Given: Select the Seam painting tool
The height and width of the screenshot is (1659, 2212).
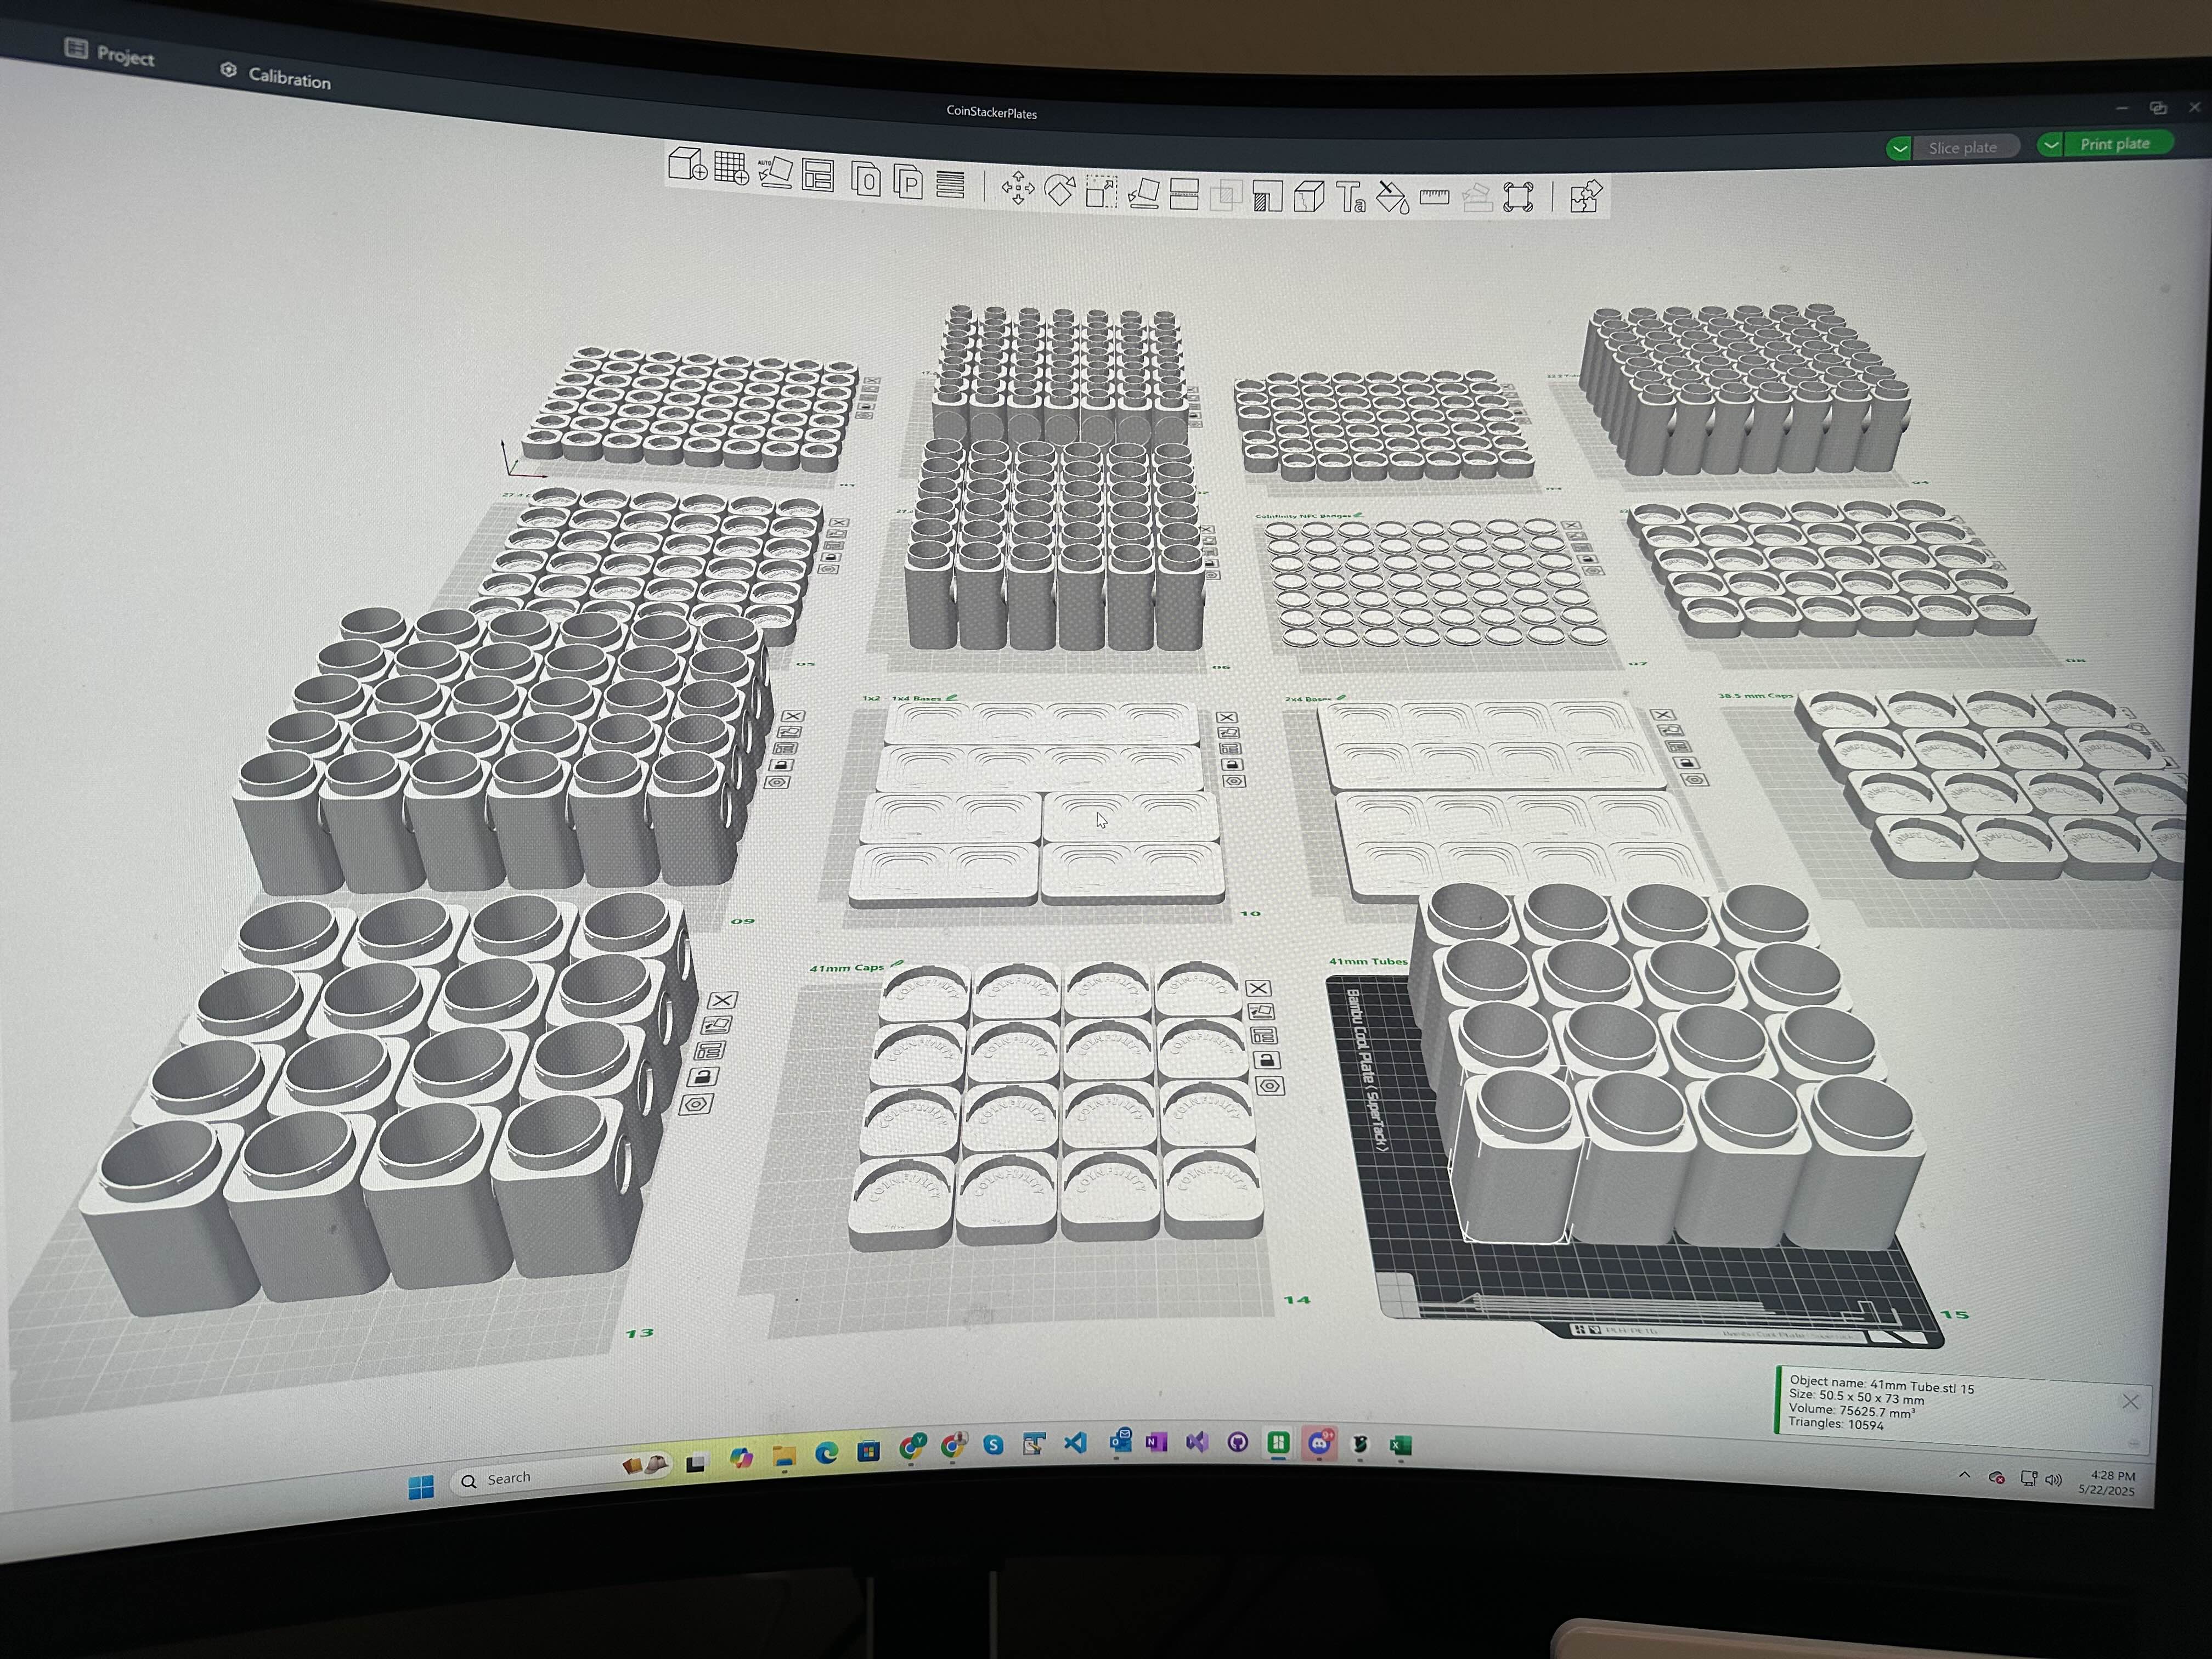Looking at the screenshot, I should (1309, 197).
